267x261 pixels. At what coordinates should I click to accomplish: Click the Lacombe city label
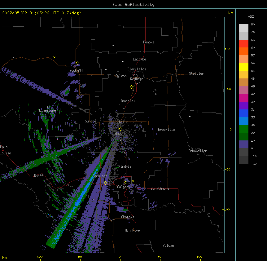[x=139, y=59]
